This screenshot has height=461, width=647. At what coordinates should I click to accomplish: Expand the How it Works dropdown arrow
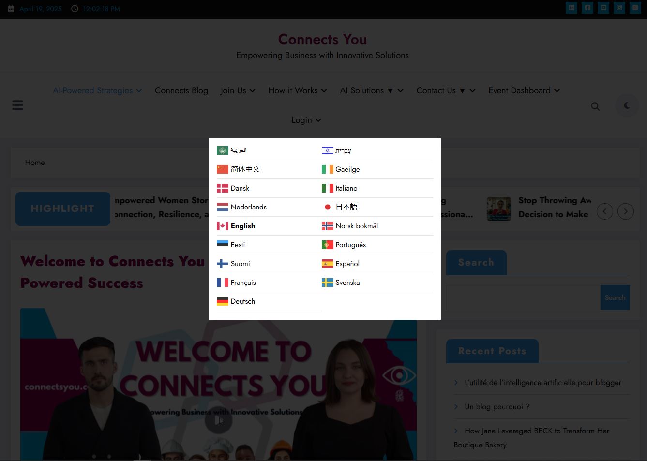[x=324, y=91]
